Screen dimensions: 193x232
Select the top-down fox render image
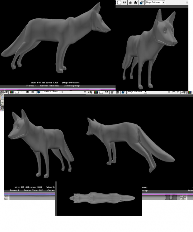click(x=102, y=198)
